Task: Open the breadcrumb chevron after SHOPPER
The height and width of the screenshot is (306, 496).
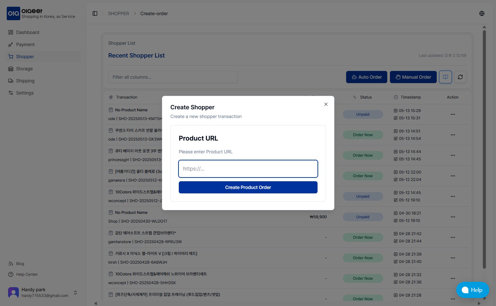Action: coord(134,13)
